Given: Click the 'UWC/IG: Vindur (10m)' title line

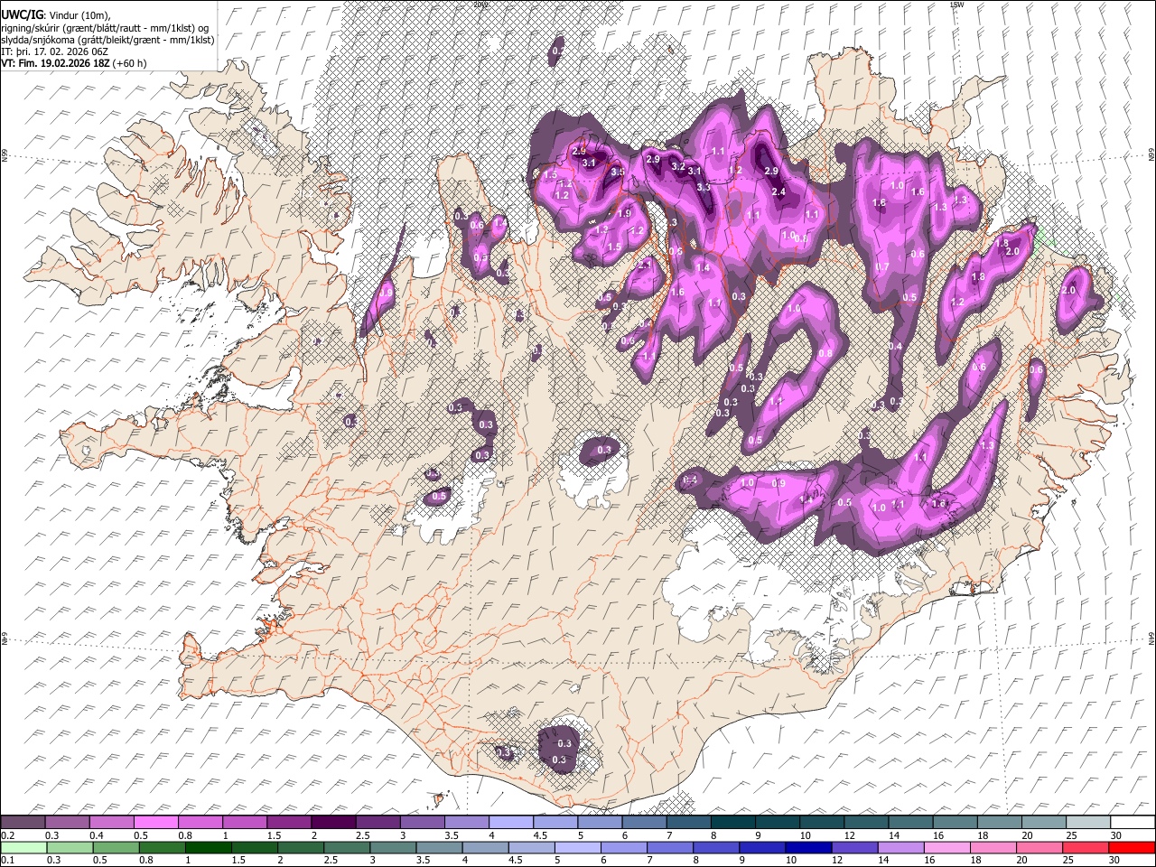Looking at the screenshot, I should pyautogui.click(x=56, y=14).
